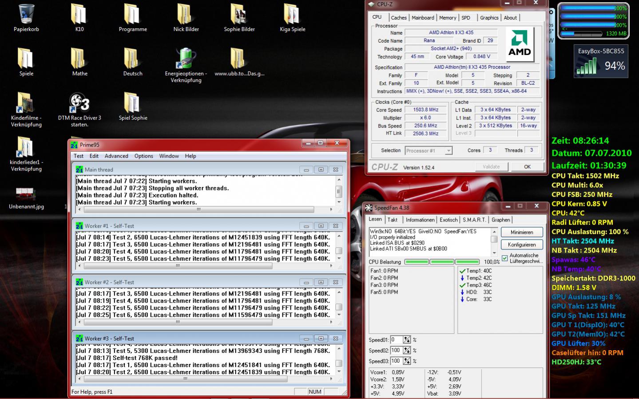
Task: Open the Advanced menu in Prime95
Action: tap(116, 156)
